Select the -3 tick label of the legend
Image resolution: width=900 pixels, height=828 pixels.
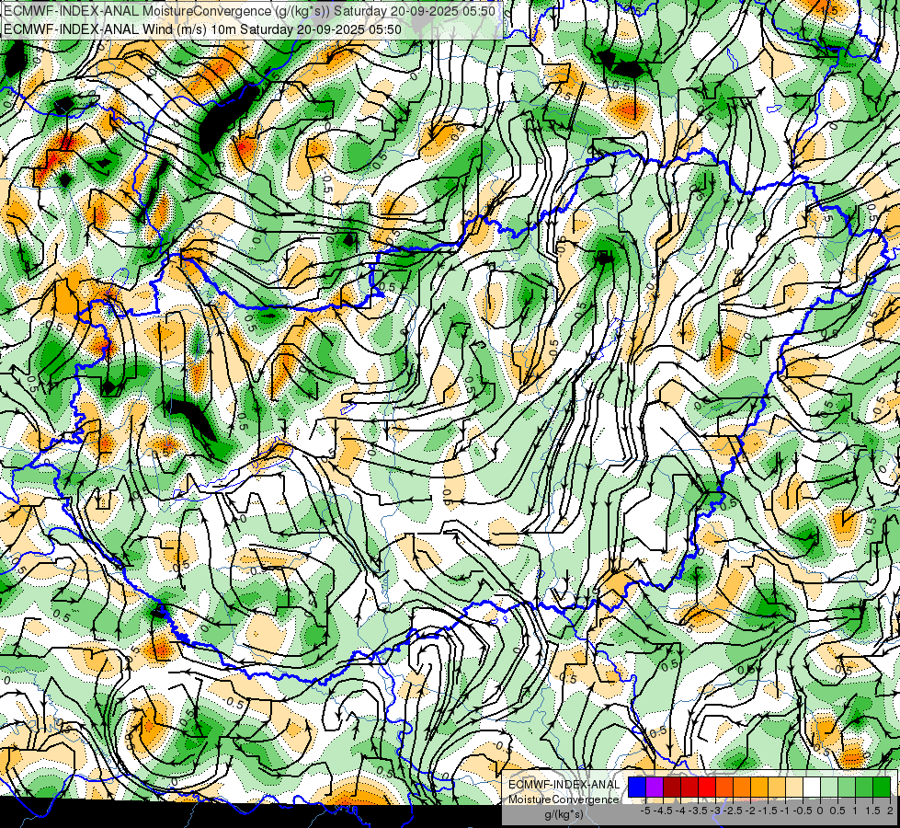tap(716, 811)
